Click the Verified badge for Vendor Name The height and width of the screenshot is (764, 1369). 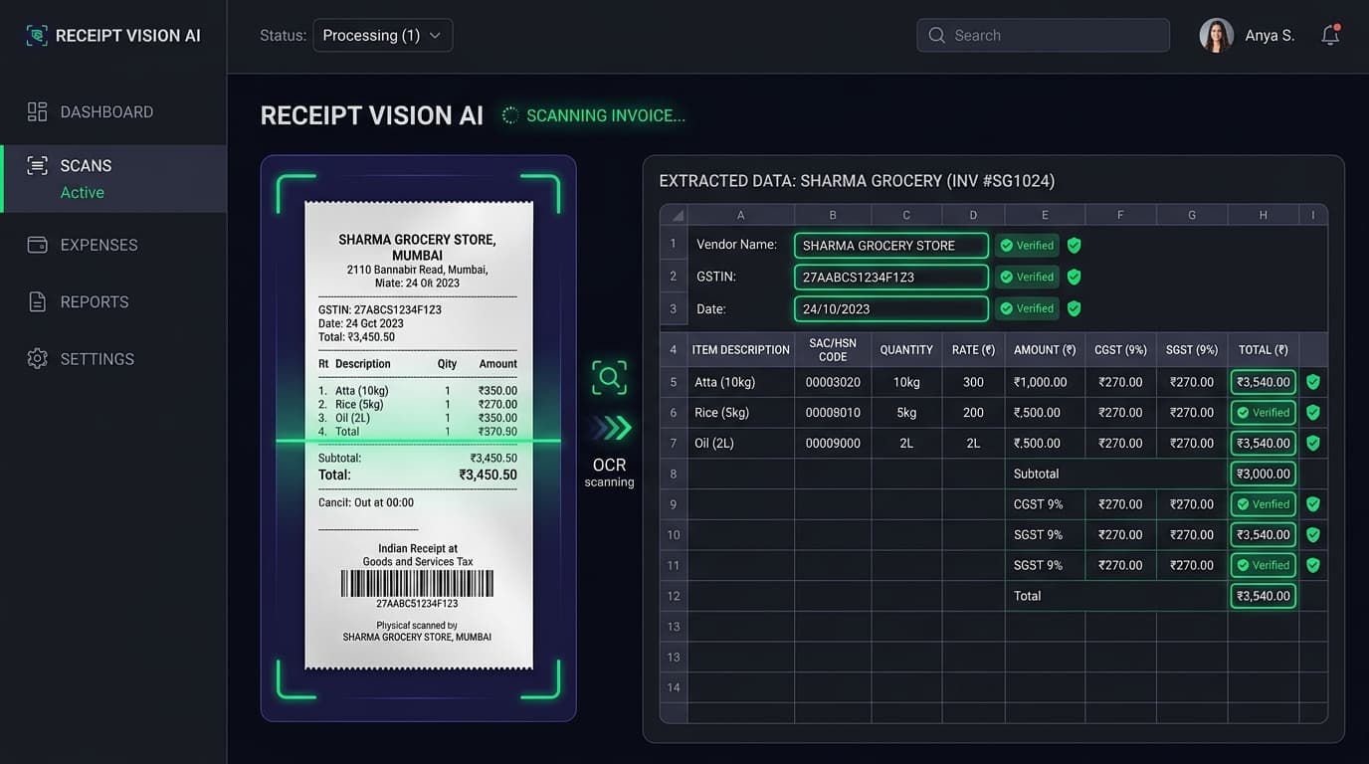(x=1027, y=246)
